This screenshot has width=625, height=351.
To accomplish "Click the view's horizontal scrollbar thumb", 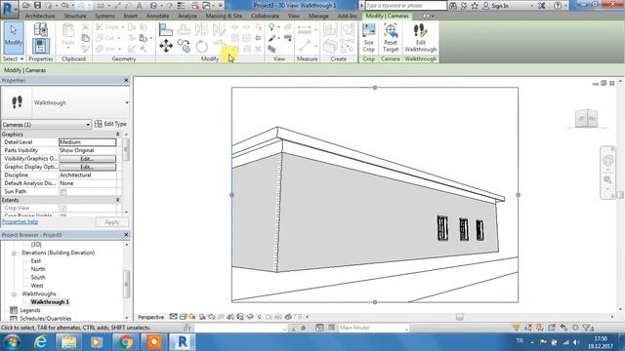I will (459, 317).
